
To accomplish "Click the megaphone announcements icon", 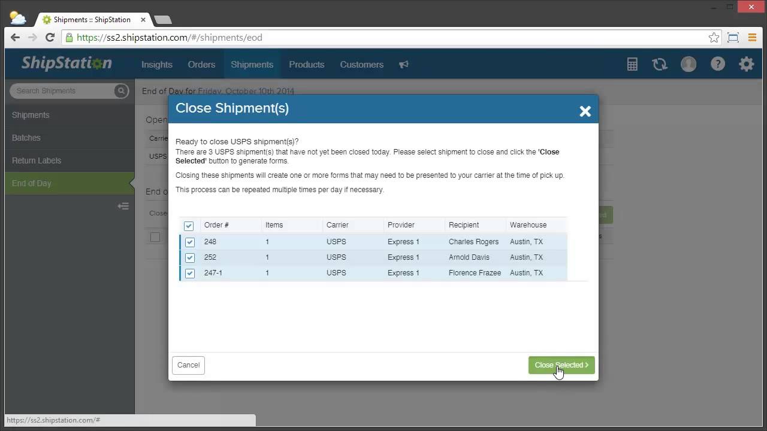I will coord(404,65).
